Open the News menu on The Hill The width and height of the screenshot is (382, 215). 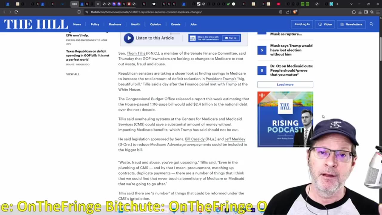pyautogui.click(x=77, y=24)
